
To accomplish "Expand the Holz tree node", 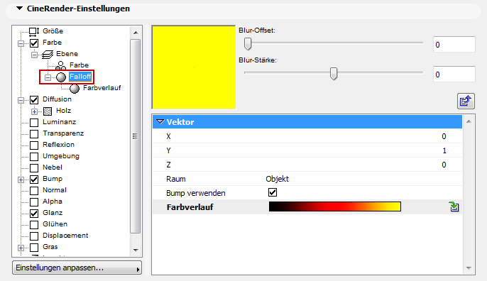I will pos(34,111).
